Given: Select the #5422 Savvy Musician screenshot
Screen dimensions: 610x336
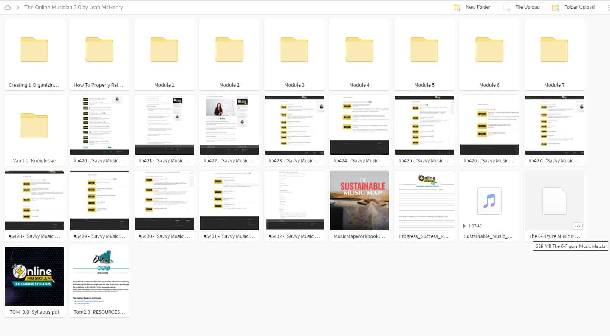Looking at the screenshot, I should click(x=229, y=125).
